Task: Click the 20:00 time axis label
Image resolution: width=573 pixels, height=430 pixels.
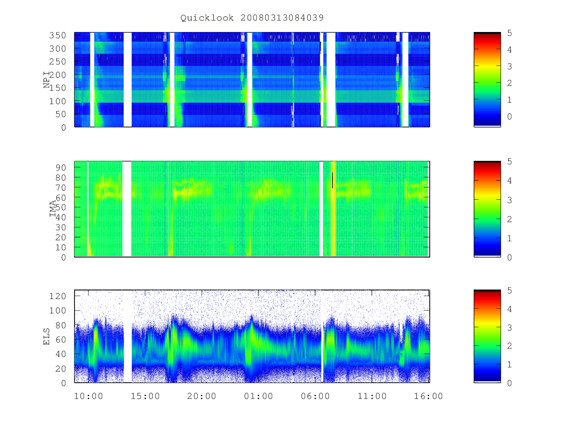Action: (202, 396)
